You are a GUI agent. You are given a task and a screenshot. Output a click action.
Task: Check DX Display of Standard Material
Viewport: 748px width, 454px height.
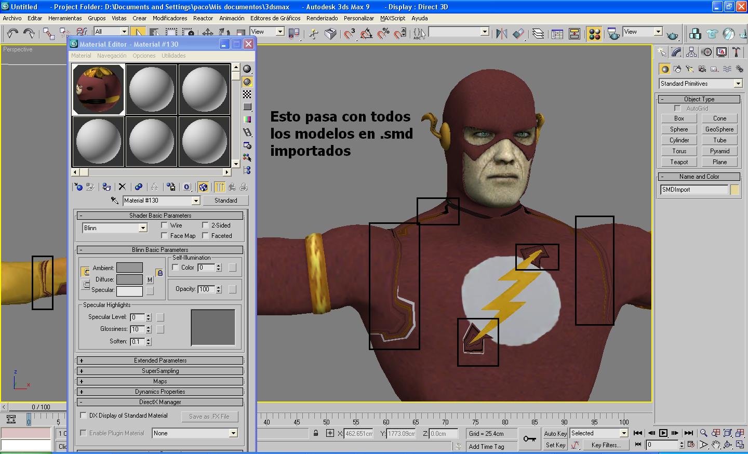83,416
